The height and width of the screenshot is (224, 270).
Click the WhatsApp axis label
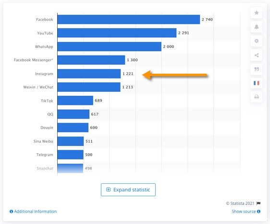pyautogui.click(x=44, y=46)
